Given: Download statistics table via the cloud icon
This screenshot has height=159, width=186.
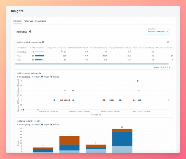Looking at the screenshot, I should coord(168,42).
